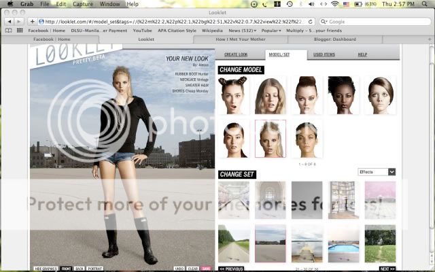Open the Window menu
The image size is (435, 272).
click(x=109, y=4)
